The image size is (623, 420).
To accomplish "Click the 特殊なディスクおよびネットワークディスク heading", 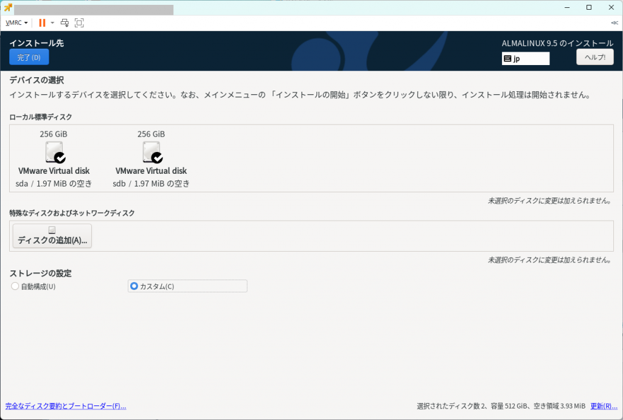I will [x=72, y=213].
